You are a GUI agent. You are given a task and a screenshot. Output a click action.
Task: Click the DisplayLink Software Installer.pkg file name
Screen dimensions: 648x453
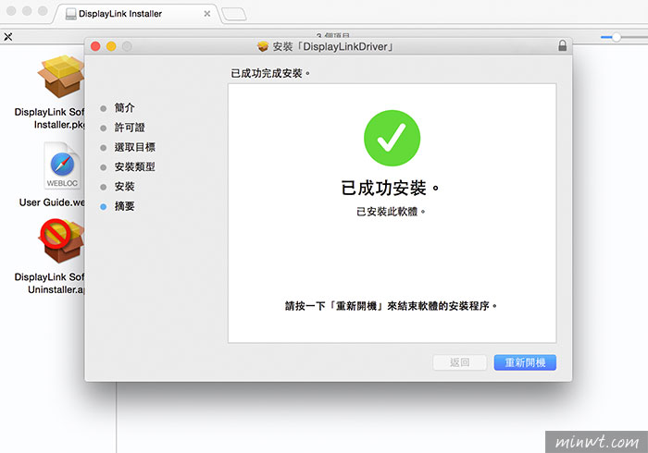click(49, 118)
